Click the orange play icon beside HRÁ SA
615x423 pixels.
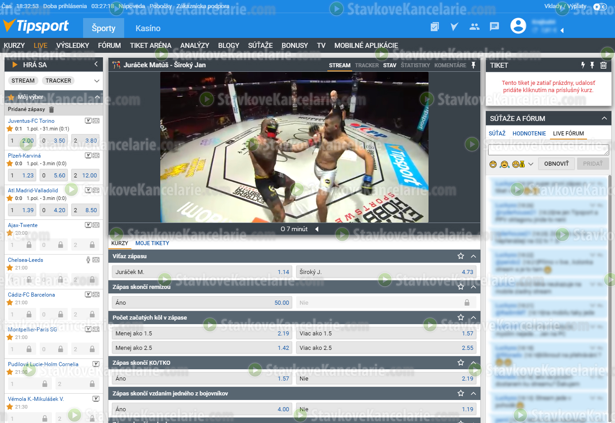[x=15, y=65]
